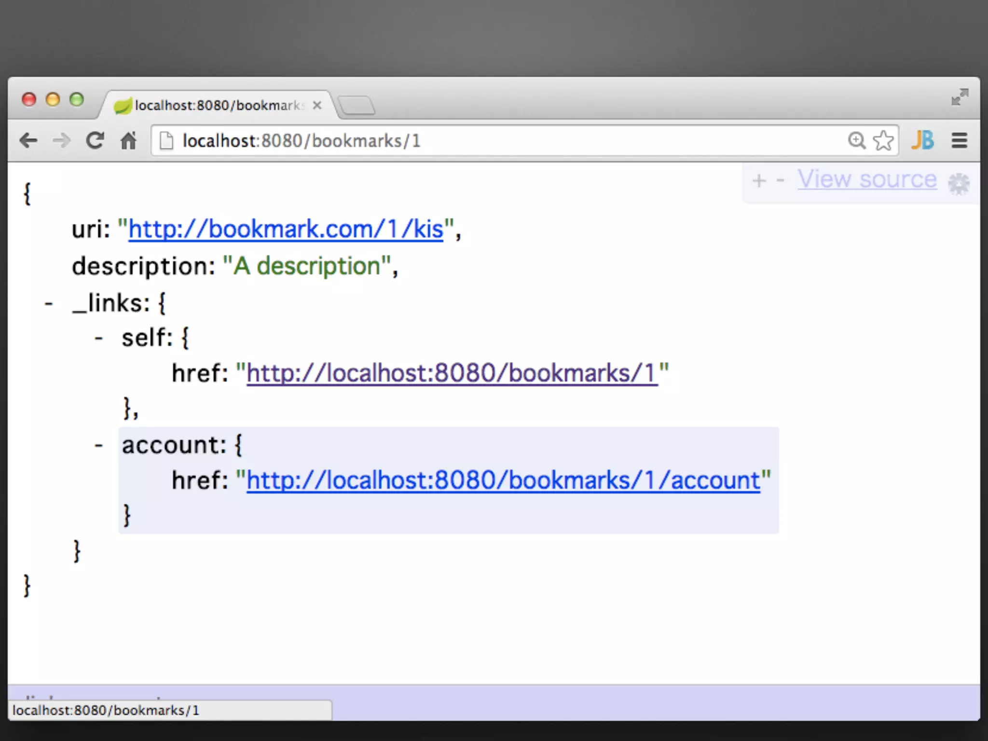Click the View source link
988x741 pixels.
(867, 179)
